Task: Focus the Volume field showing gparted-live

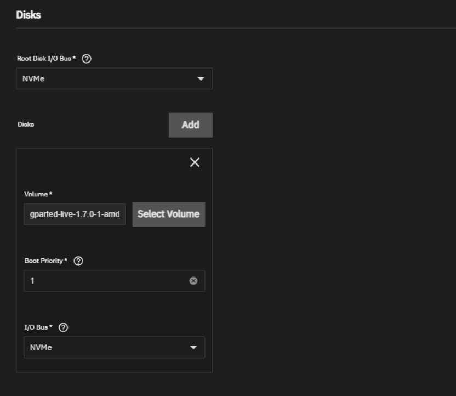Action: pyautogui.click(x=75, y=214)
